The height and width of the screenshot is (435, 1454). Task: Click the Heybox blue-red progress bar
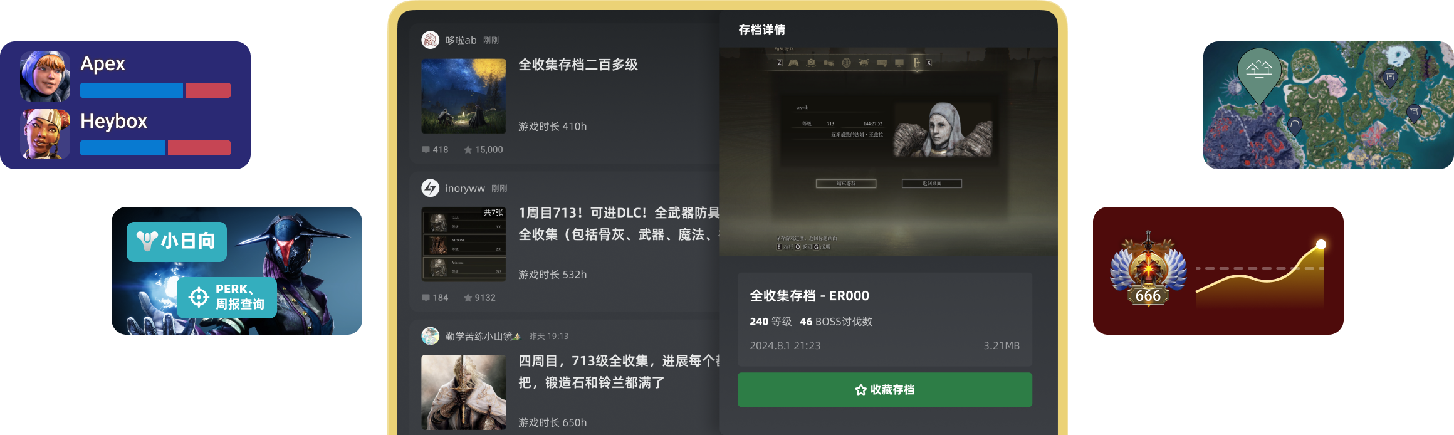click(x=155, y=148)
